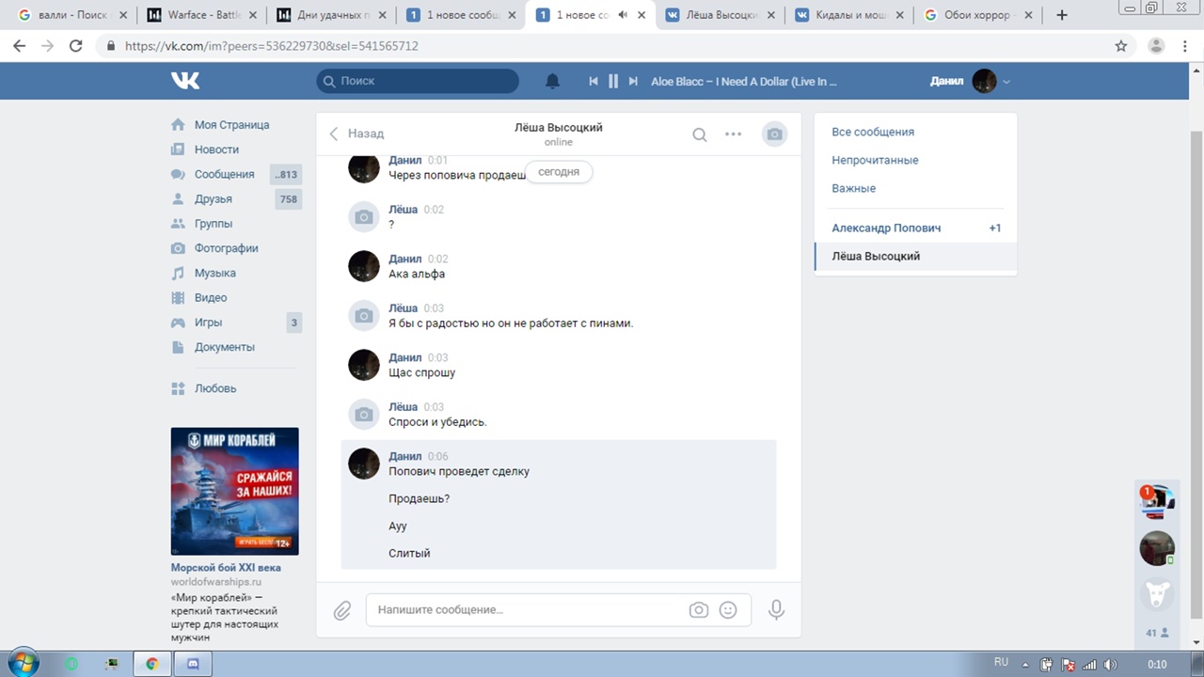Screen dimensions: 1204x677
Task: Go back using Назад chevron
Action: [356, 134]
